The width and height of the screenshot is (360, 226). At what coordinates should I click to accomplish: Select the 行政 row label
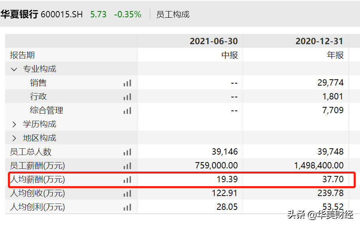38,97
